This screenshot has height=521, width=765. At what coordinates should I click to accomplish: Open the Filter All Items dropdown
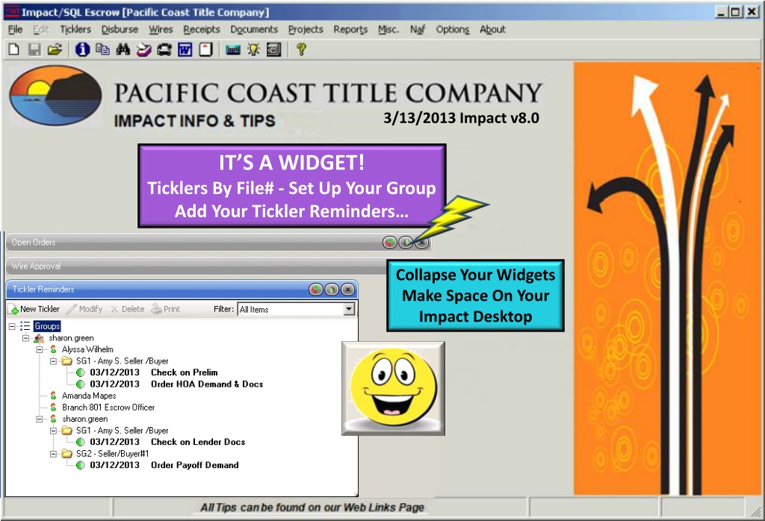click(349, 309)
